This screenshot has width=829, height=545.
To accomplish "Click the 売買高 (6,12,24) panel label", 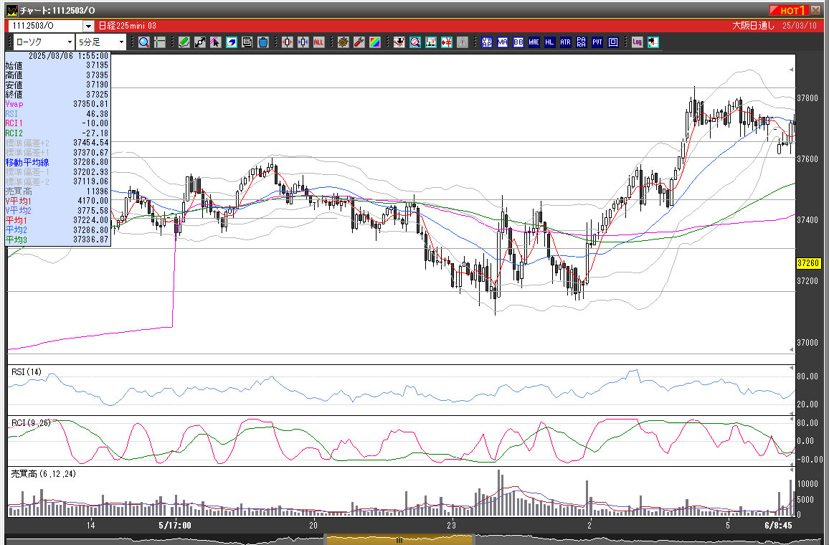I will [43, 474].
